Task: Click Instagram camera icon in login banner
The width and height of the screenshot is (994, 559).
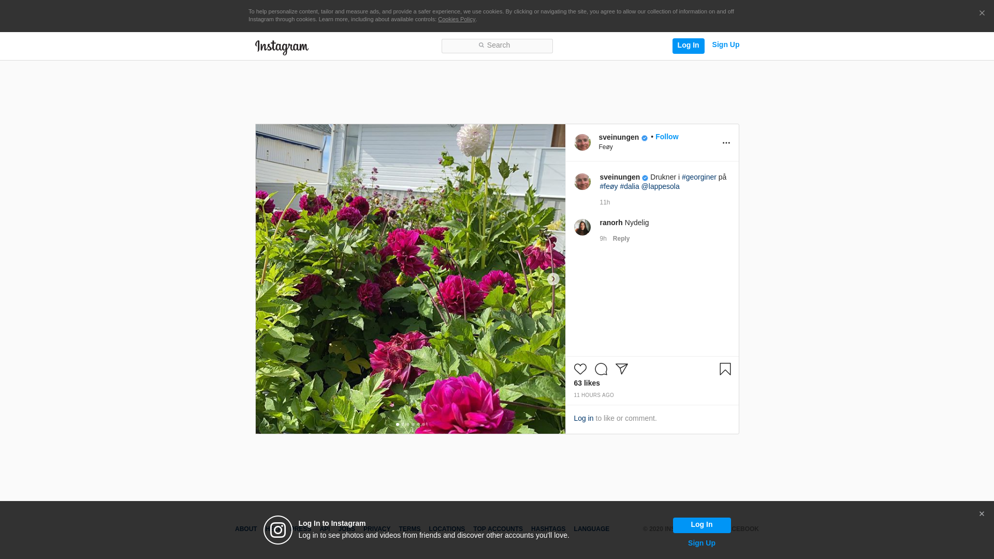Action: point(278,530)
